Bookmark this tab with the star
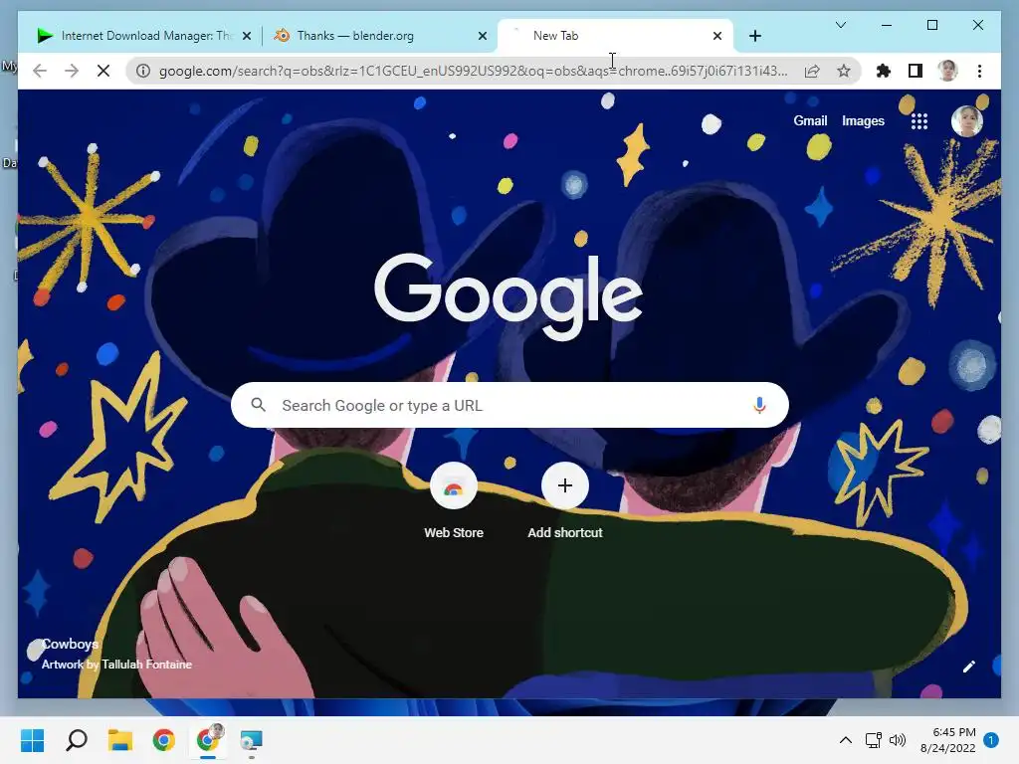This screenshot has height=764, width=1019. (844, 71)
